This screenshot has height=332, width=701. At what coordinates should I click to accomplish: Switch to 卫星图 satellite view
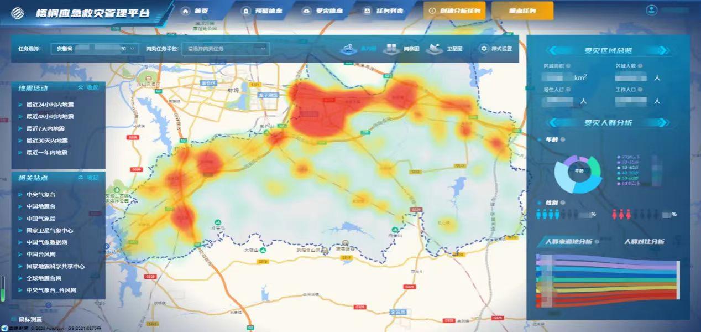click(x=435, y=49)
